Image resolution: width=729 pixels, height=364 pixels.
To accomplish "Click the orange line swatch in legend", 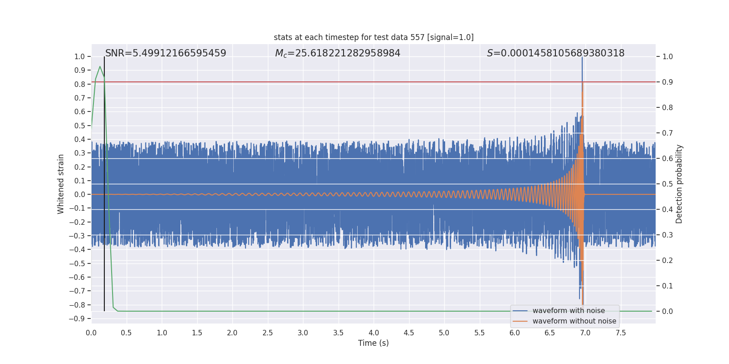I will click(x=520, y=321).
